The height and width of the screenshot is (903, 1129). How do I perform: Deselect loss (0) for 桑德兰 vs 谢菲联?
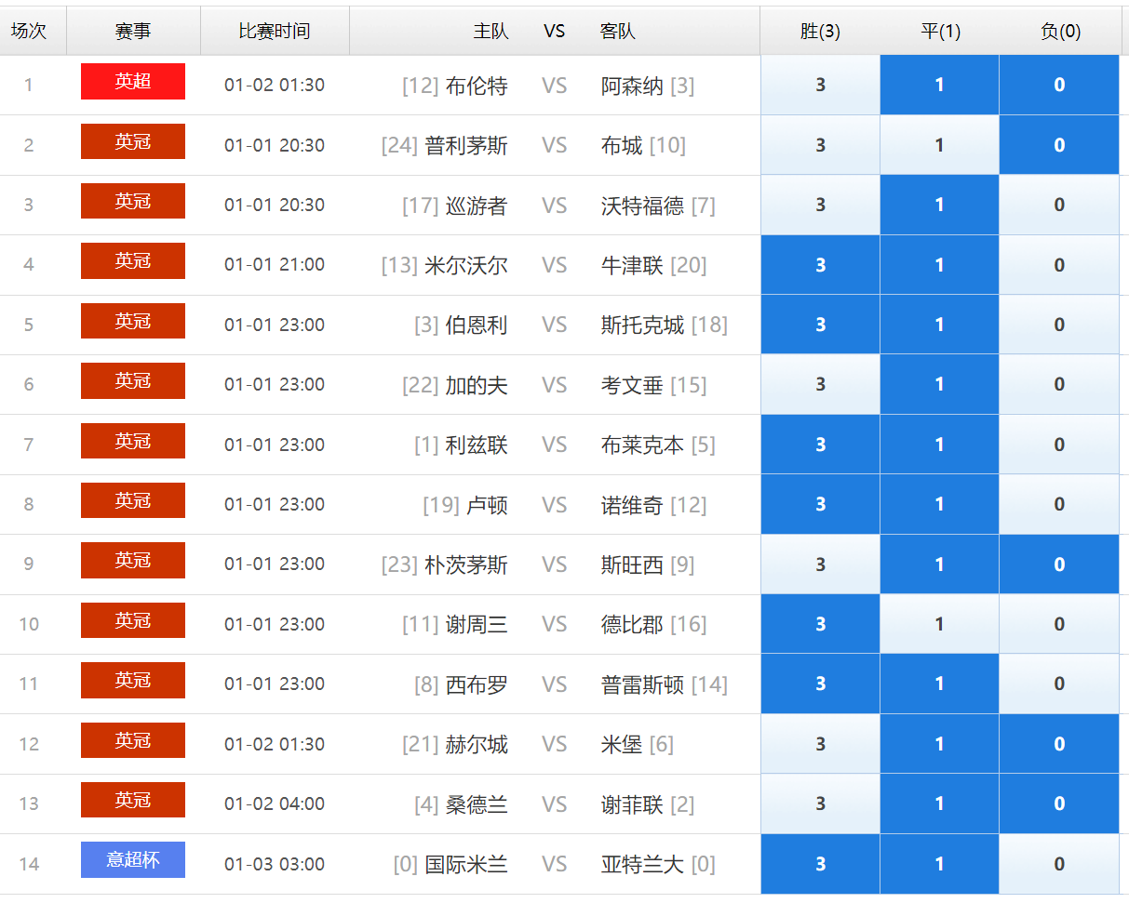tap(1059, 803)
